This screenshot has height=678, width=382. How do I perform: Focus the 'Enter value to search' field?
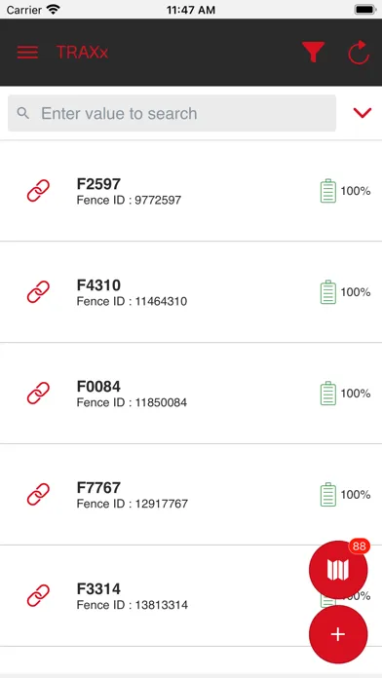point(172,113)
